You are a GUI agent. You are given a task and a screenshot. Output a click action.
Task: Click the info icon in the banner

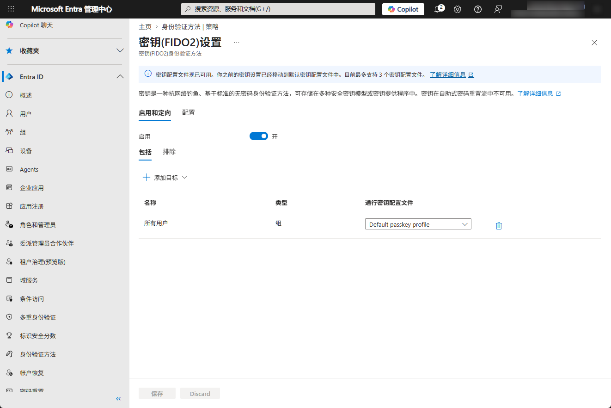point(148,74)
